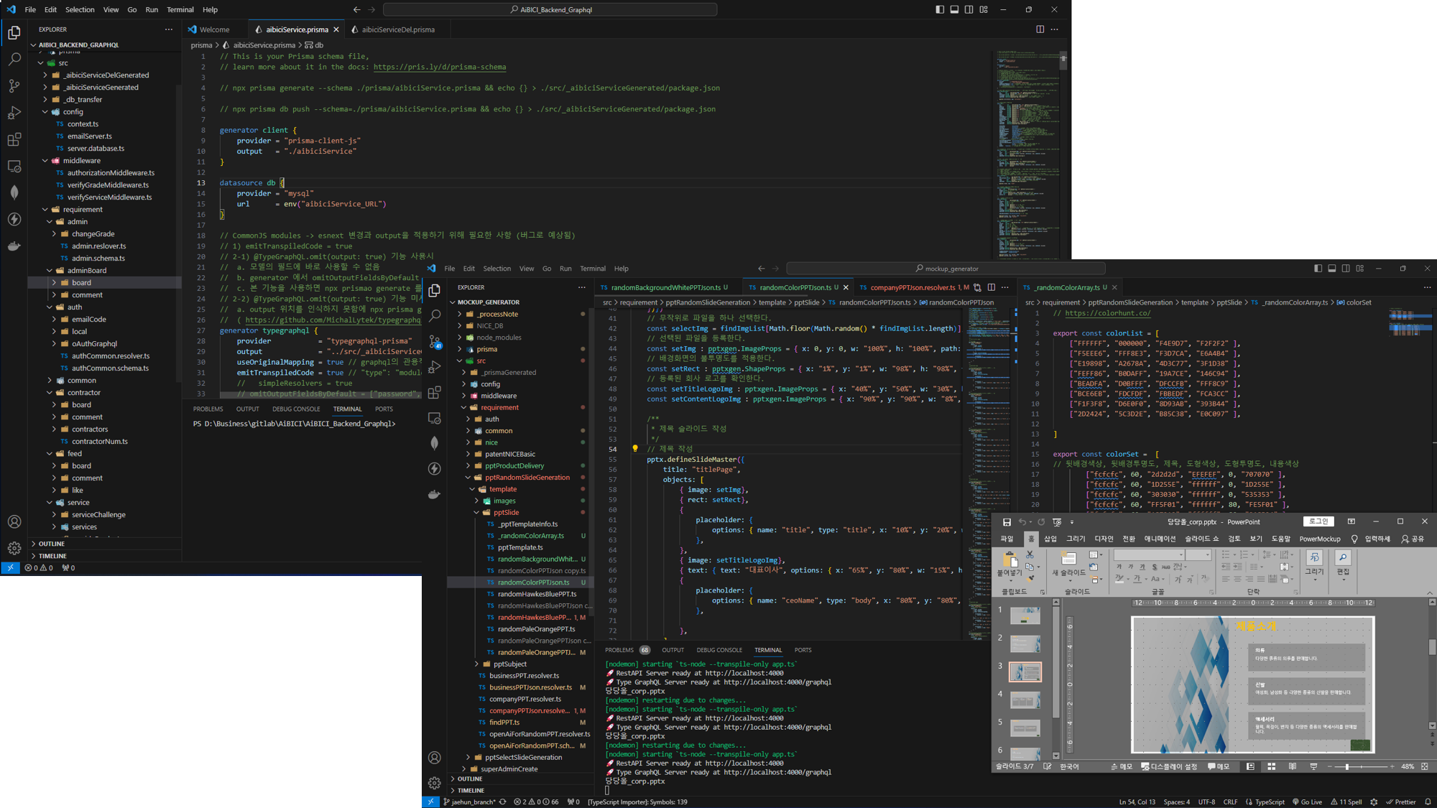Image resolution: width=1437 pixels, height=808 pixels.
Task: Open Search icon in mockup_generator activity bar
Action: 435,316
